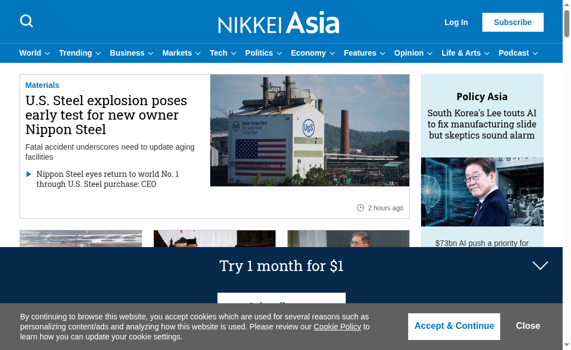This screenshot has width=571, height=350.
Task: Open the World section
Action: [30, 53]
